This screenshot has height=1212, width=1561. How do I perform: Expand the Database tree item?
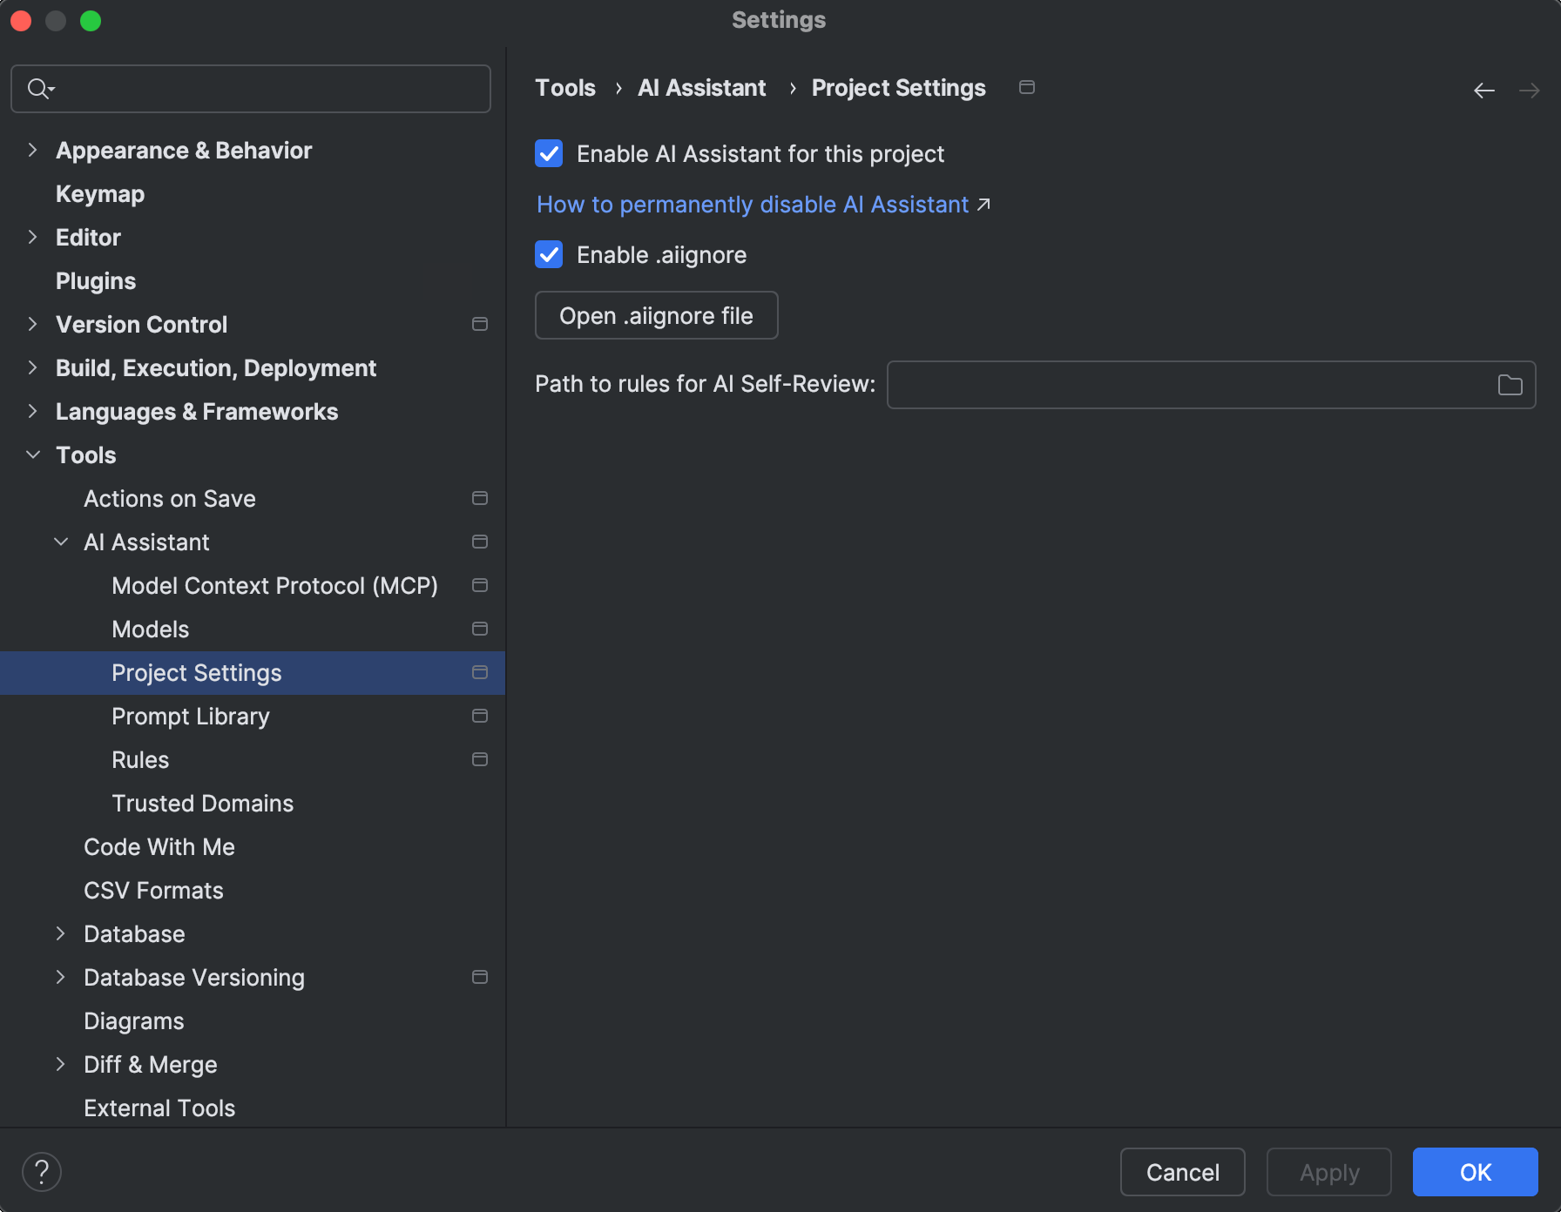click(x=60, y=933)
